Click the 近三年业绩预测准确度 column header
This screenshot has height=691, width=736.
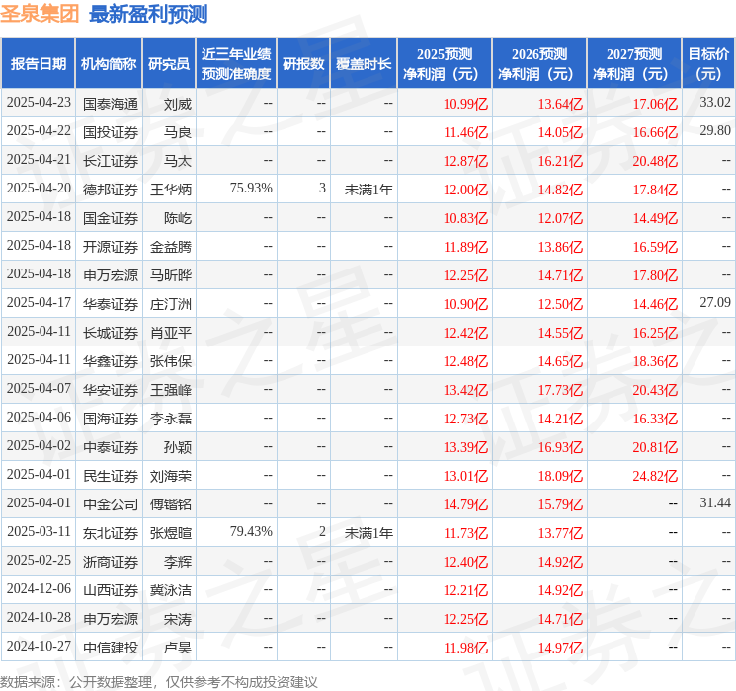(x=236, y=63)
